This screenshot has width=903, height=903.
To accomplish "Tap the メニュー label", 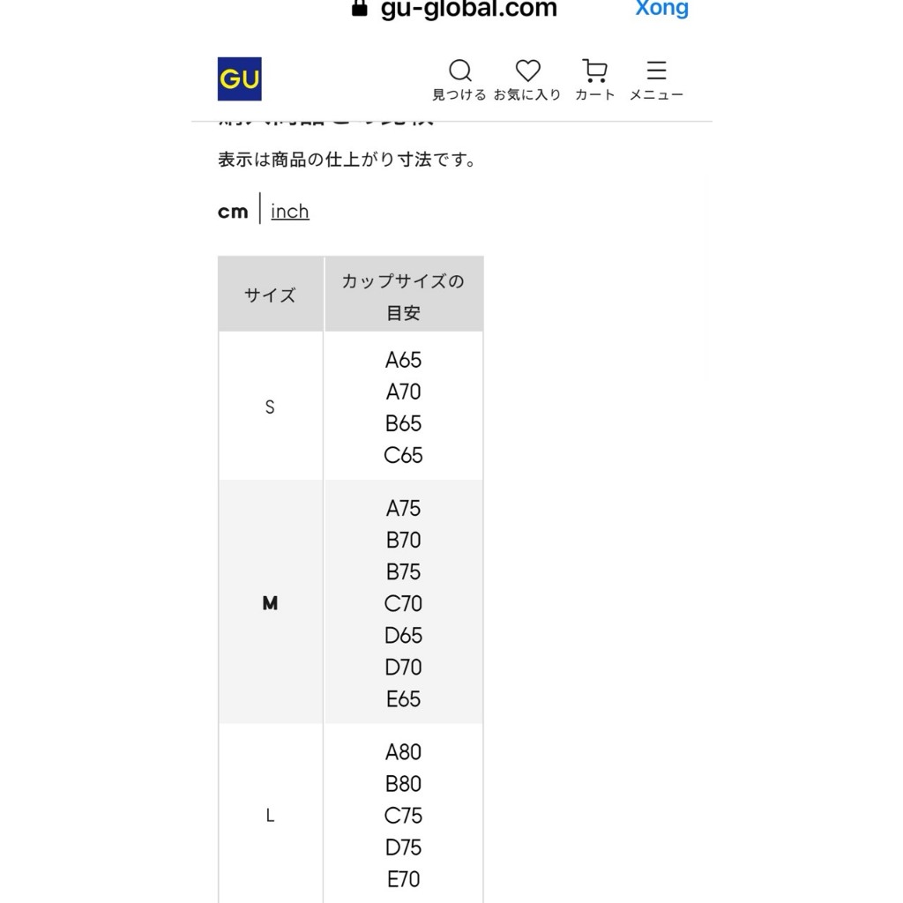I will [x=656, y=95].
